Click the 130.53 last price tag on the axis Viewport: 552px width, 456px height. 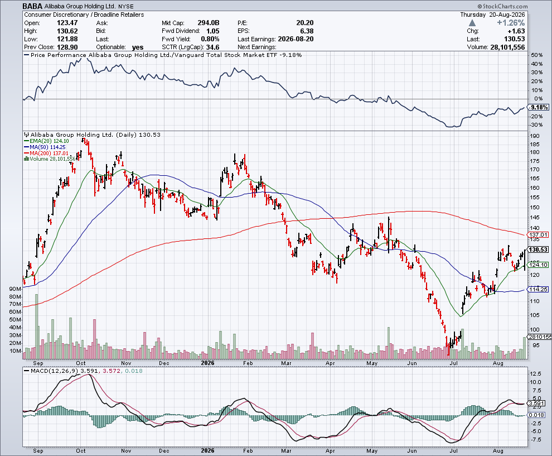(x=538, y=249)
